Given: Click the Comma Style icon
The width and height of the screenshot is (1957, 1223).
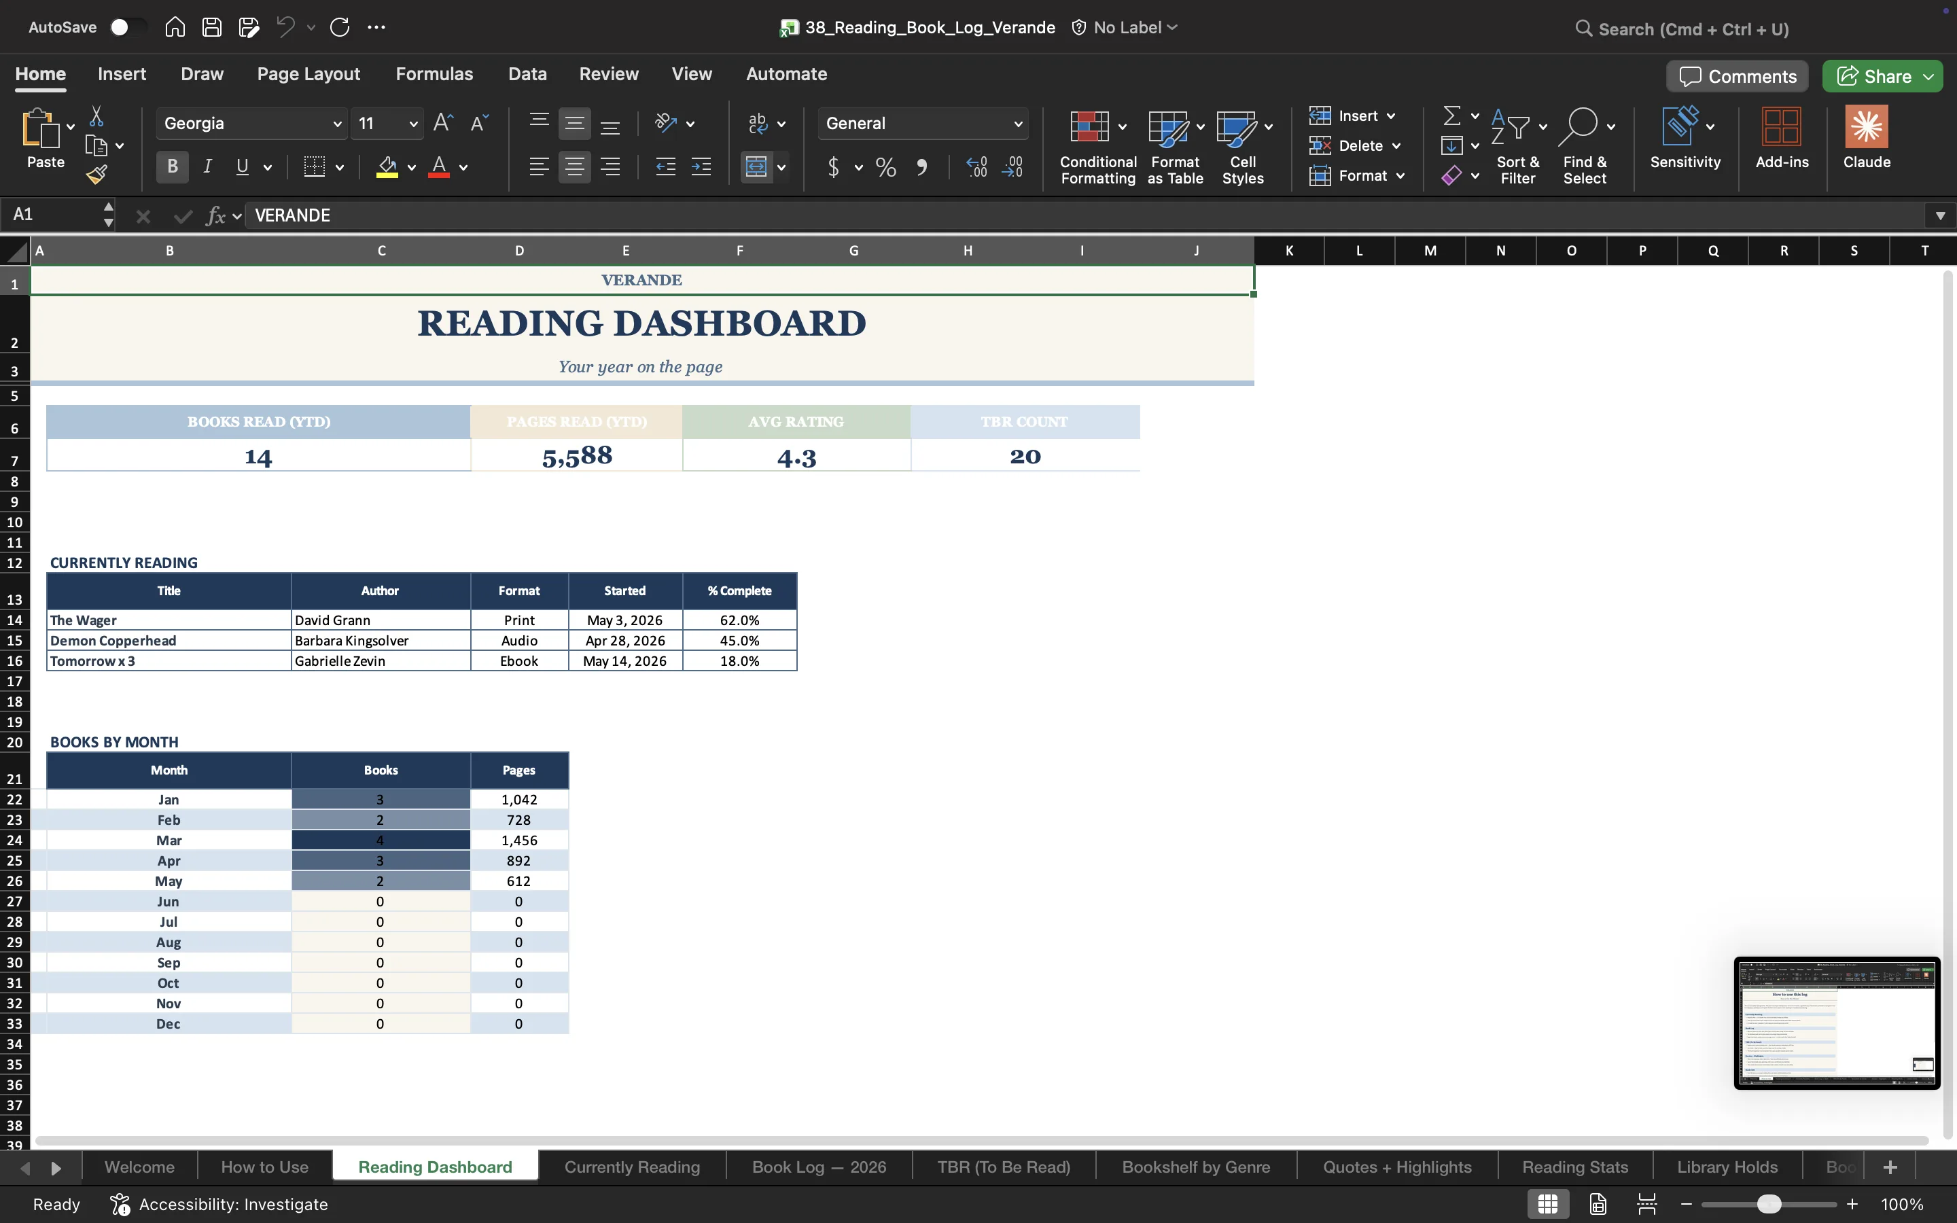Looking at the screenshot, I should click(922, 167).
